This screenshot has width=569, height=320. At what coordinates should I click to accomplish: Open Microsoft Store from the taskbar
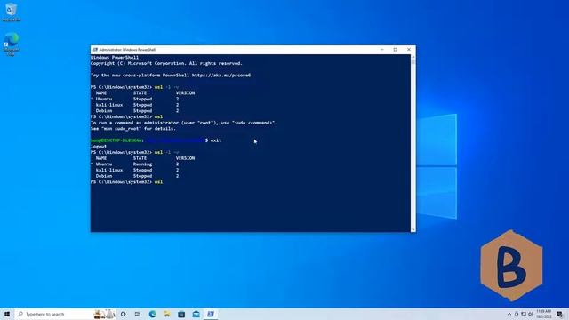(181, 314)
